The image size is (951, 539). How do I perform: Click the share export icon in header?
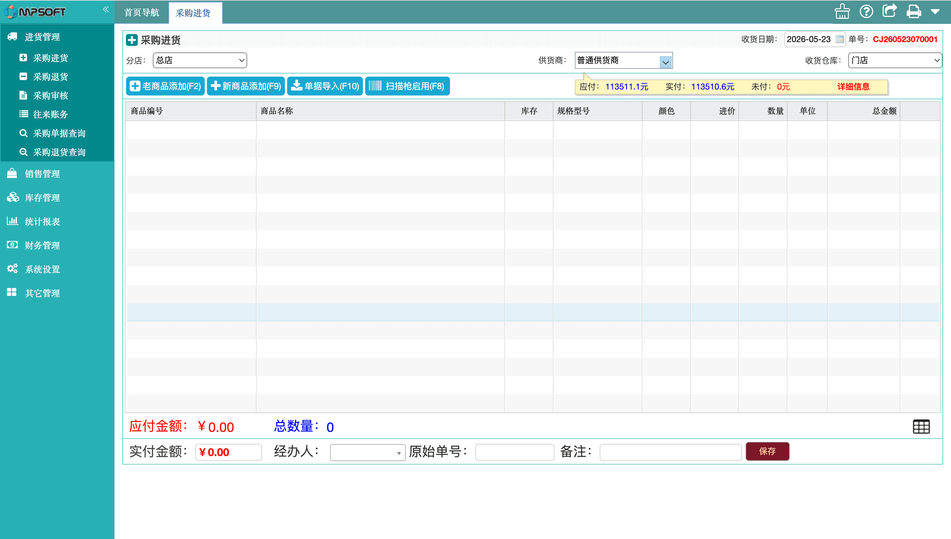tap(889, 11)
